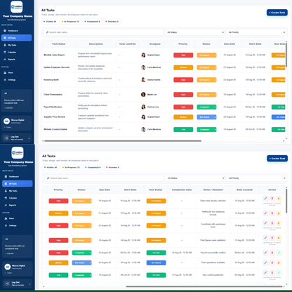This screenshot has width=292, height=292.
Task: Click Create Task button in lower screenshot
Action: pos(277,159)
